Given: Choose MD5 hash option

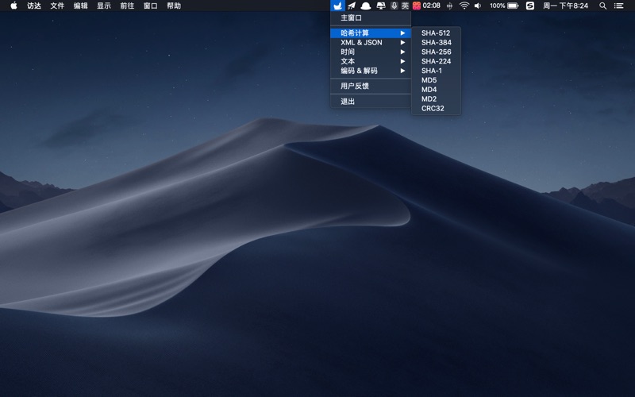Looking at the screenshot, I should [429, 80].
